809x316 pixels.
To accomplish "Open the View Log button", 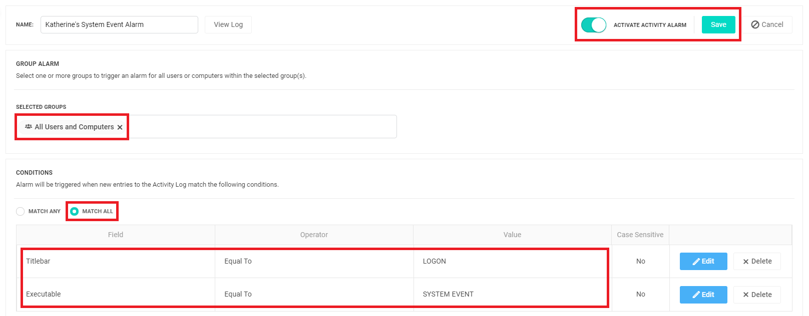I will coord(228,25).
